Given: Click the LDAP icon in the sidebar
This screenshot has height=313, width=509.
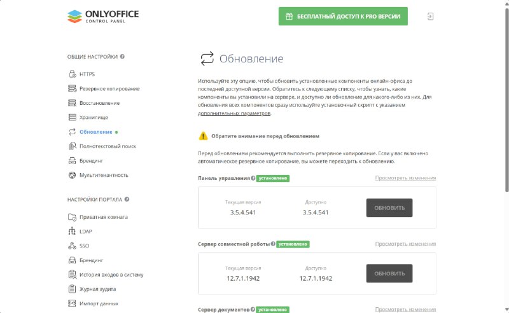Looking at the screenshot, I should click(72, 231).
